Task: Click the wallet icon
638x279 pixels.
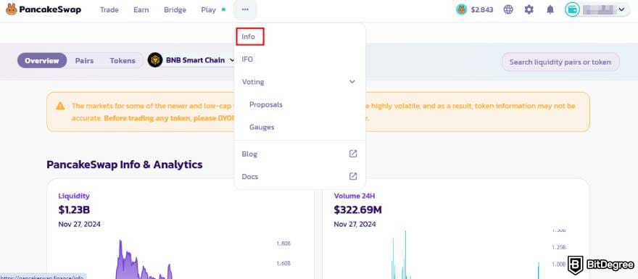Action: point(572,9)
